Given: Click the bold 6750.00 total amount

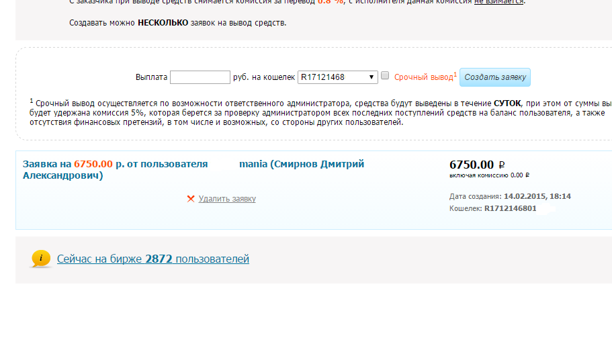Looking at the screenshot, I should [472, 165].
